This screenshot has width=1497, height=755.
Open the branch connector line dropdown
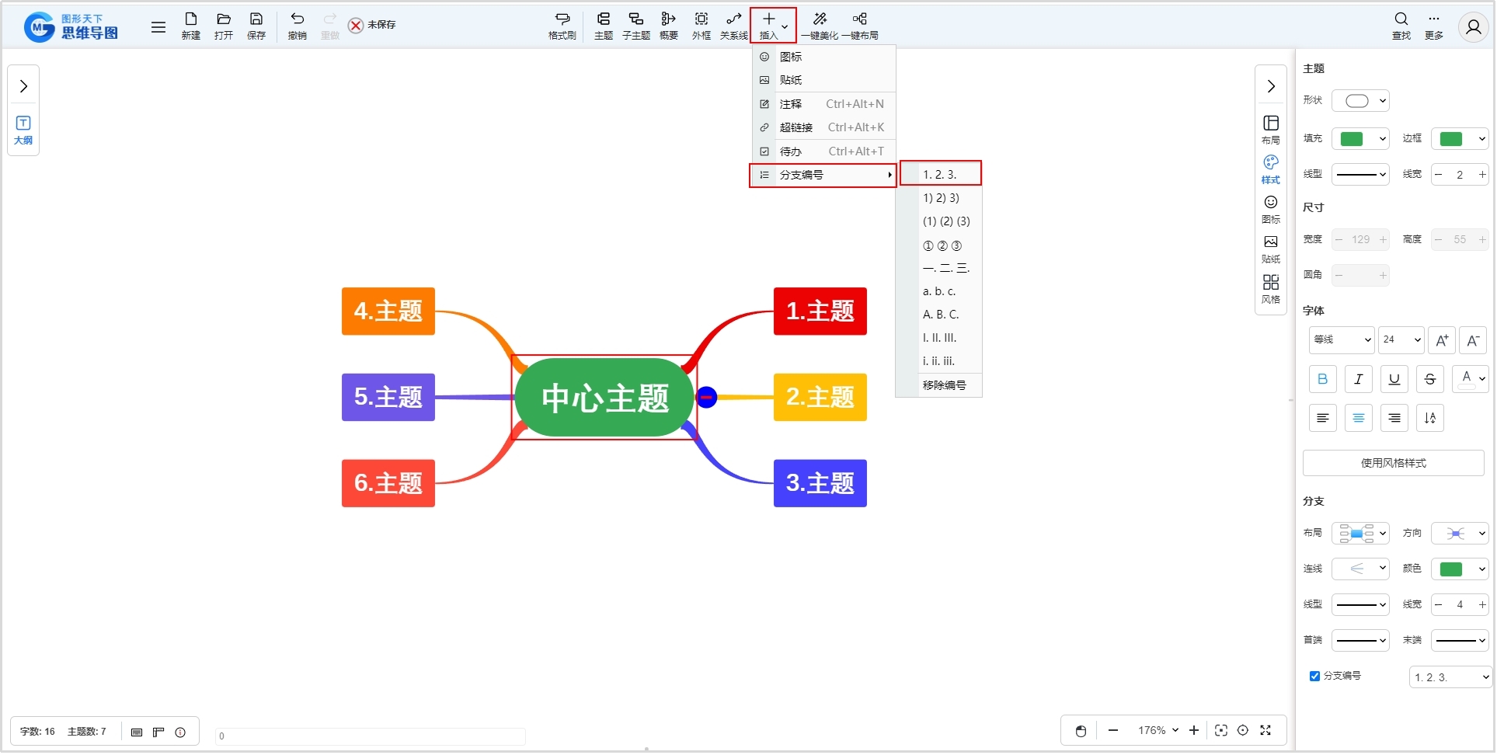click(x=1360, y=569)
